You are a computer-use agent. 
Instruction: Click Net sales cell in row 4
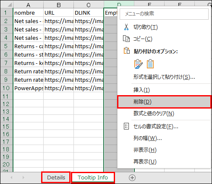pos(28,38)
